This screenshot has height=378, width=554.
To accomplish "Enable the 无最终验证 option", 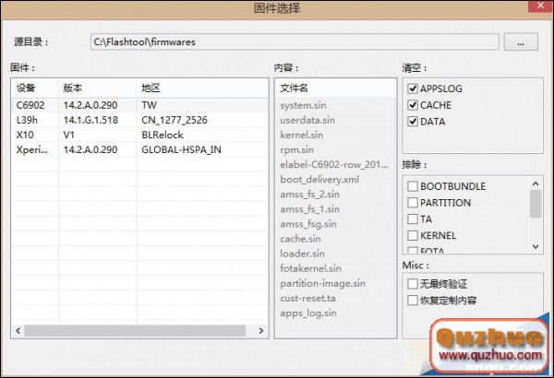I will 413,284.
